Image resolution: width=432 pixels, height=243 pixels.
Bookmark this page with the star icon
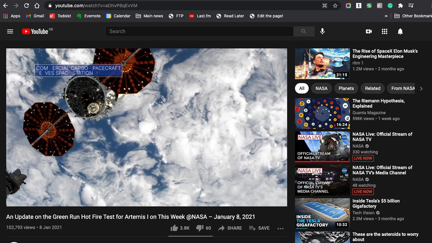pos(335,6)
